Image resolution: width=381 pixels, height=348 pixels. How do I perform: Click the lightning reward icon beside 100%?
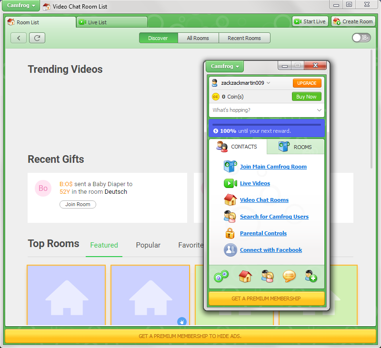pyautogui.click(x=216, y=131)
